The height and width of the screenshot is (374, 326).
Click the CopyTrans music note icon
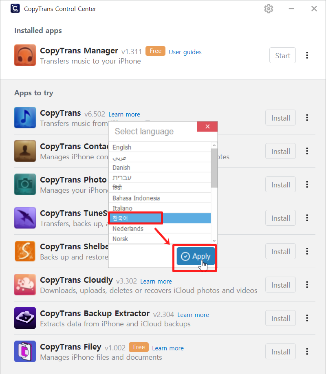[25, 117]
